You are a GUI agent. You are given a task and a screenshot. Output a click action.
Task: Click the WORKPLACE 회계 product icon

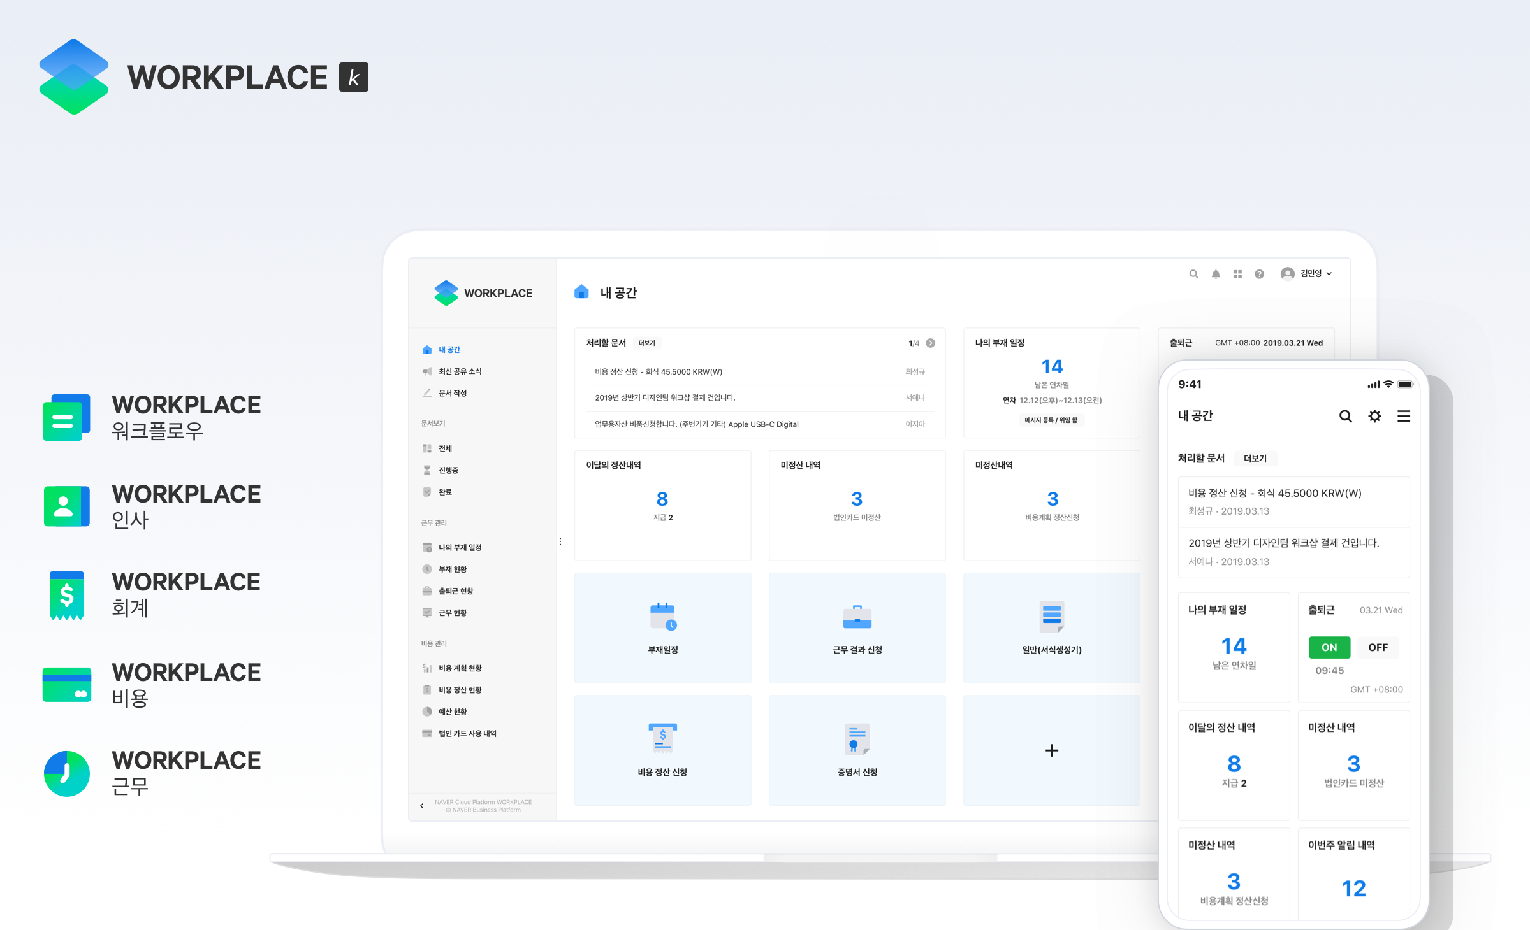click(67, 595)
